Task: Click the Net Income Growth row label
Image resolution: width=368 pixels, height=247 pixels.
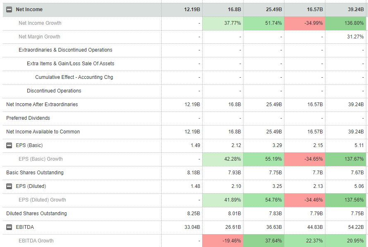Action: point(40,23)
